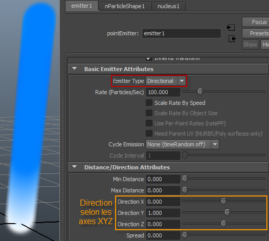
Task: Click the Direction X value field
Action: pyautogui.click(x=163, y=202)
